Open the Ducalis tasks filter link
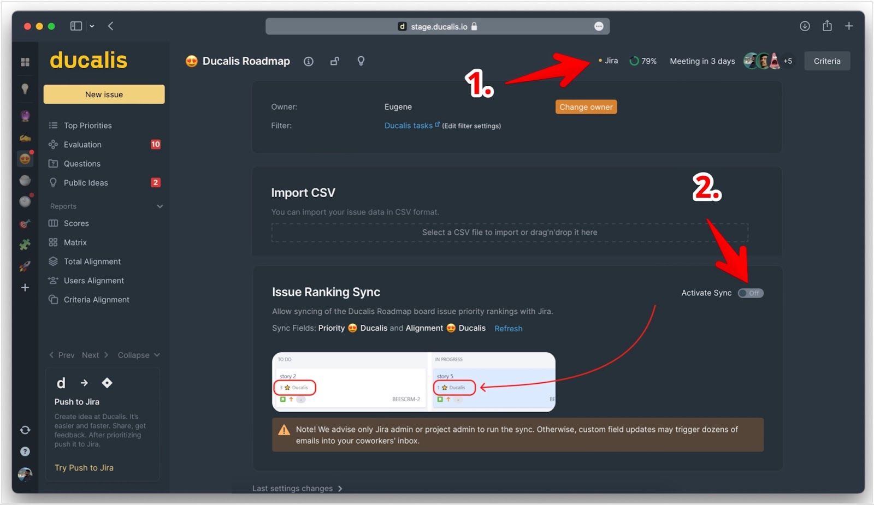The width and height of the screenshot is (874, 505). pyautogui.click(x=412, y=126)
